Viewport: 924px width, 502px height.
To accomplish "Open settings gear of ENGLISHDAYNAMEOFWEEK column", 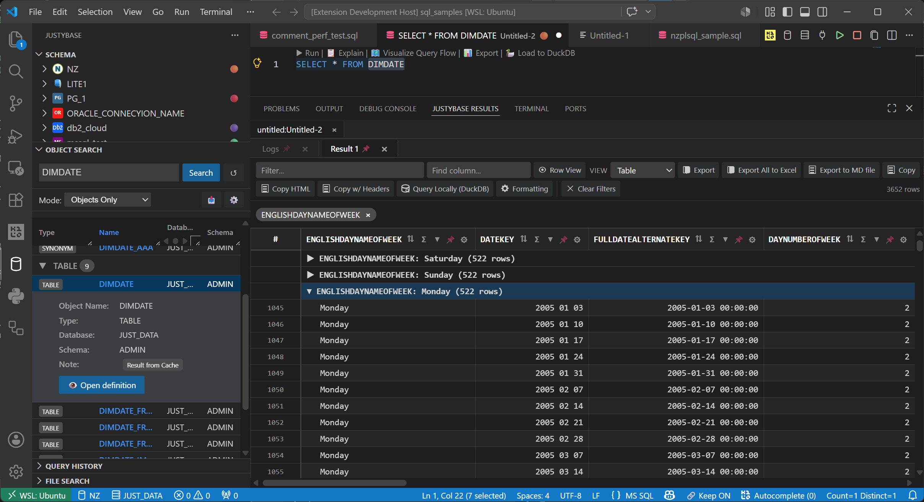I will 464,240.
